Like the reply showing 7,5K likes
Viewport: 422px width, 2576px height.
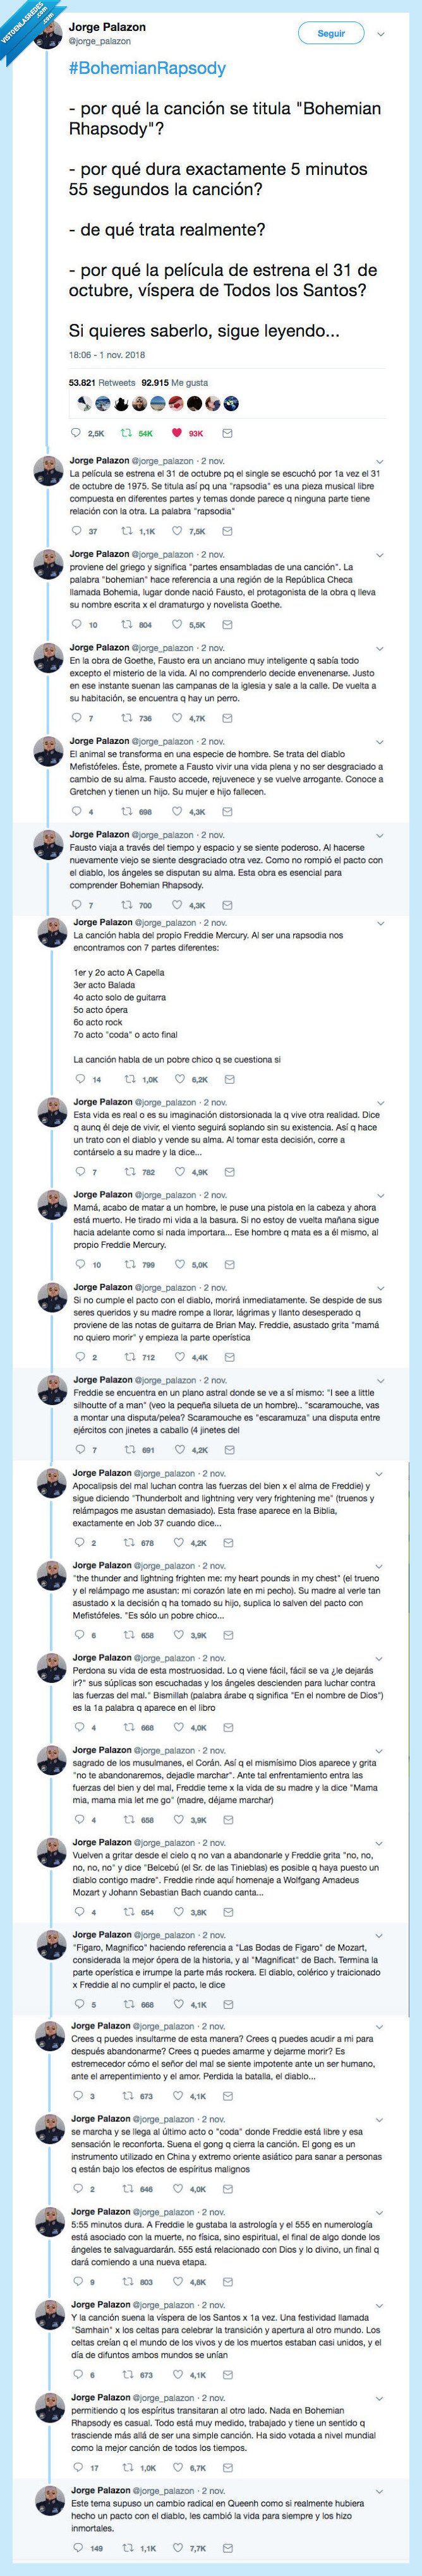click(180, 531)
